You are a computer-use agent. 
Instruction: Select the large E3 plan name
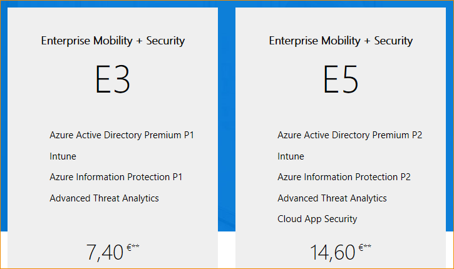click(x=113, y=79)
